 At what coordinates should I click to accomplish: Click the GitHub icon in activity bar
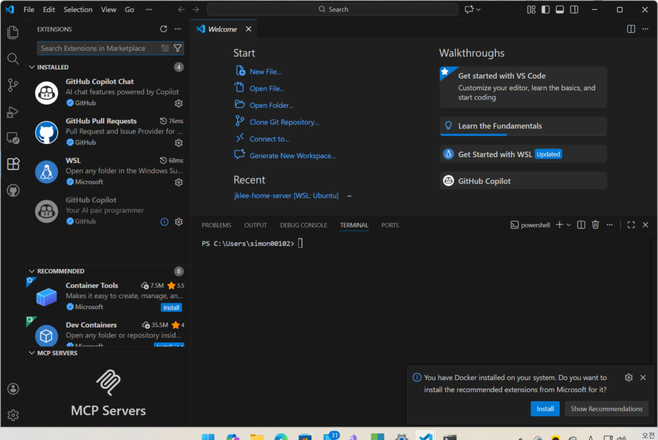[13, 191]
